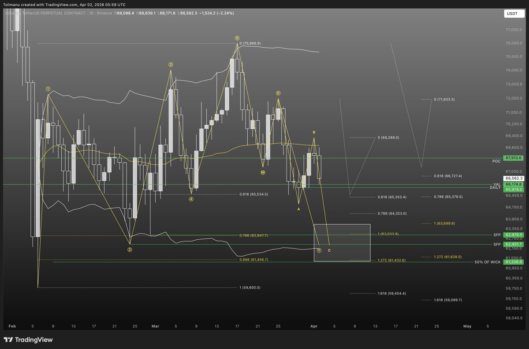Click the TradingView logo
The width and height of the screenshot is (529, 349).
pyautogui.click(x=28, y=340)
